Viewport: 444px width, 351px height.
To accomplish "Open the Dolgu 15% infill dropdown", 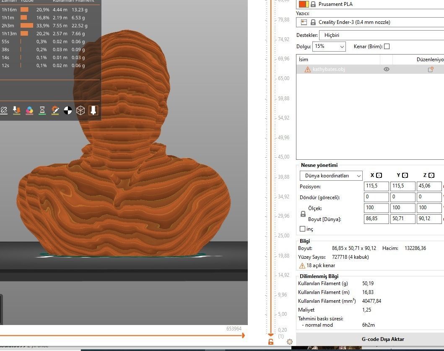I will tap(329, 47).
